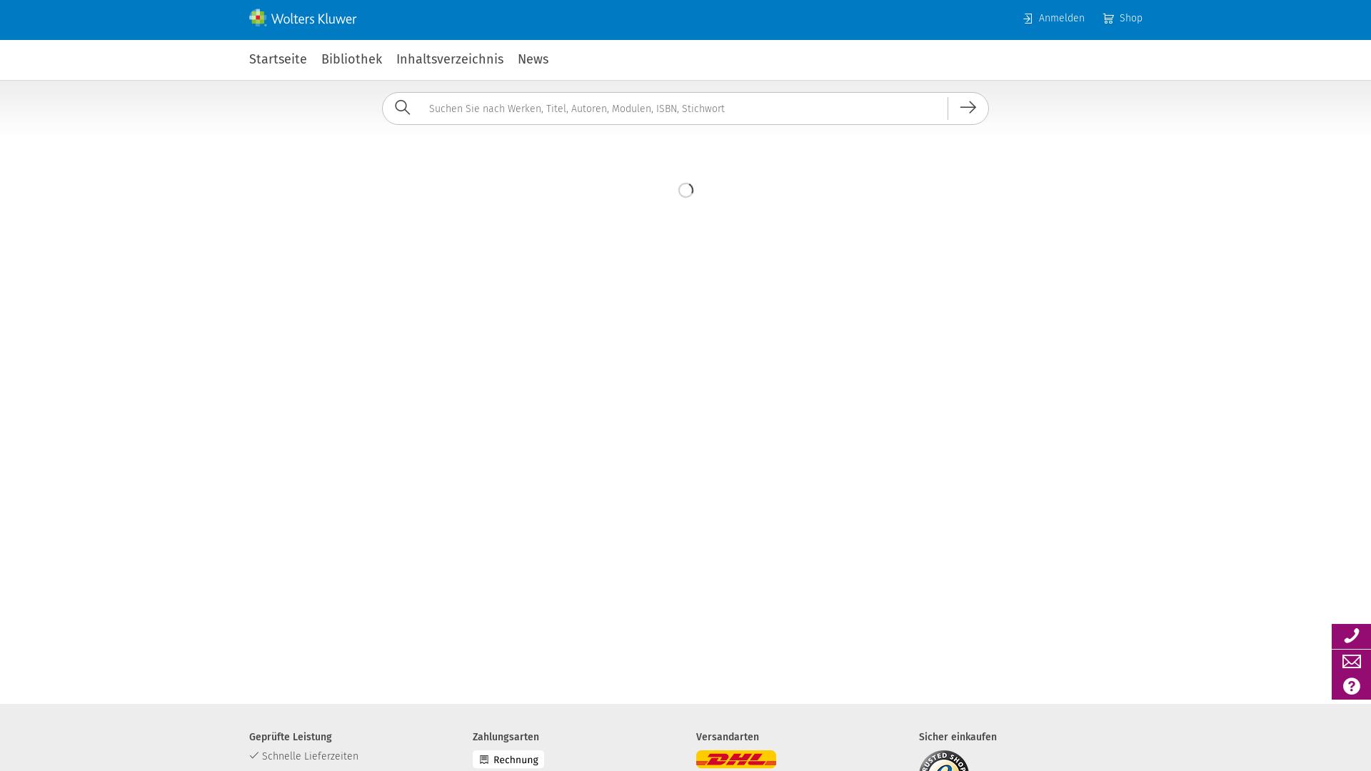Viewport: 1371px width, 771px height.
Task: Expand the Zahlungsarten section
Action: 506,736
